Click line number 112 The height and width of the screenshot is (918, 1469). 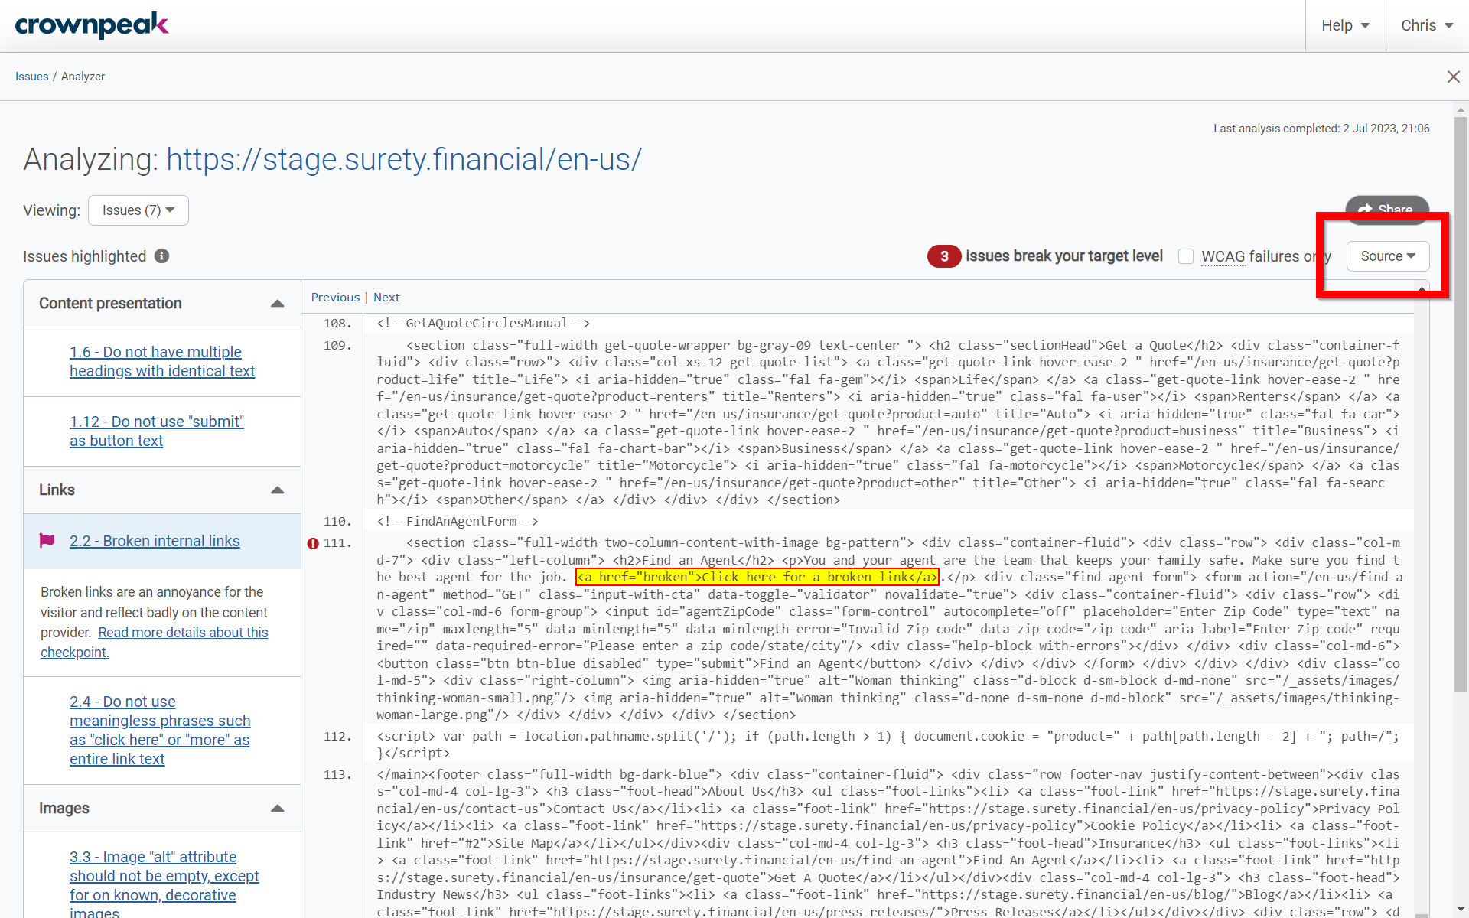click(337, 737)
